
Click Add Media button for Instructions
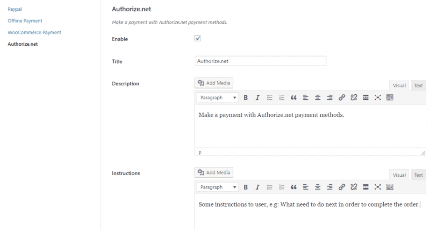point(214,173)
